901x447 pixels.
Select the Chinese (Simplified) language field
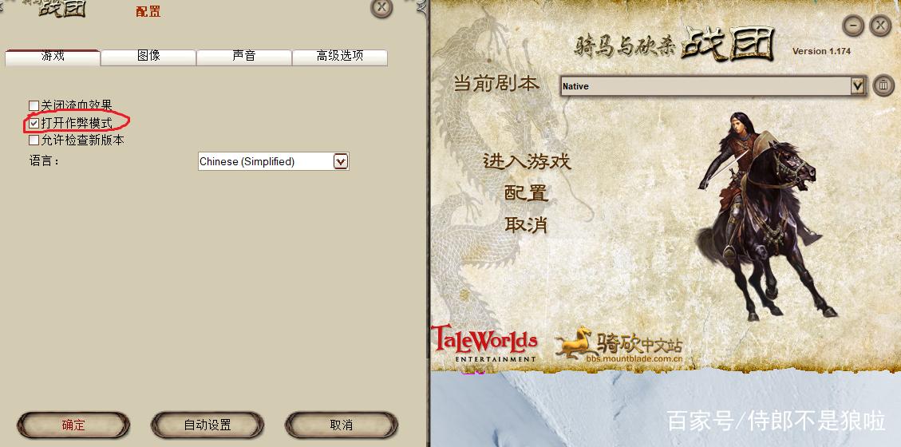point(274,161)
